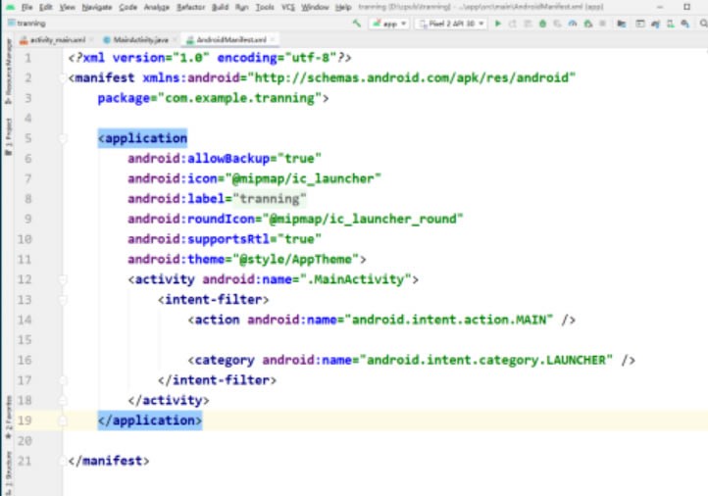Open the 1: Project tool window

tap(8, 137)
